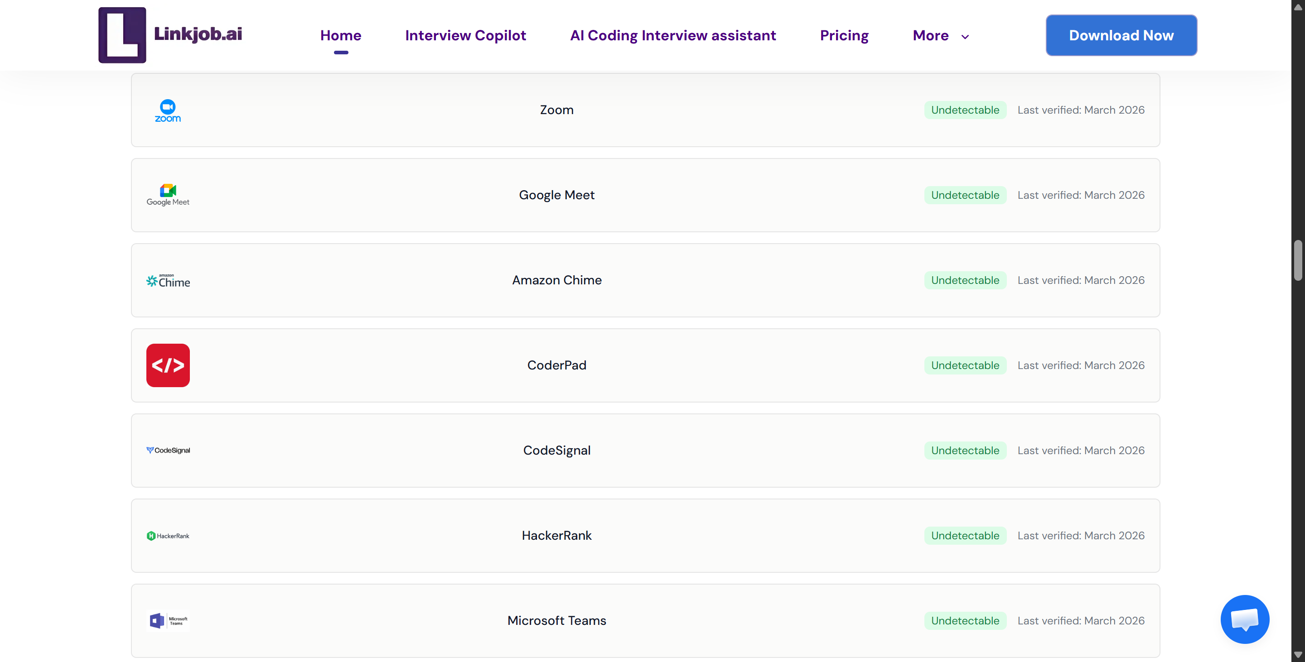This screenshot has width=1305, height=662.
Task: Click the Google Meet logo icon
Action: pyautogui.click(x=168, y=195)
